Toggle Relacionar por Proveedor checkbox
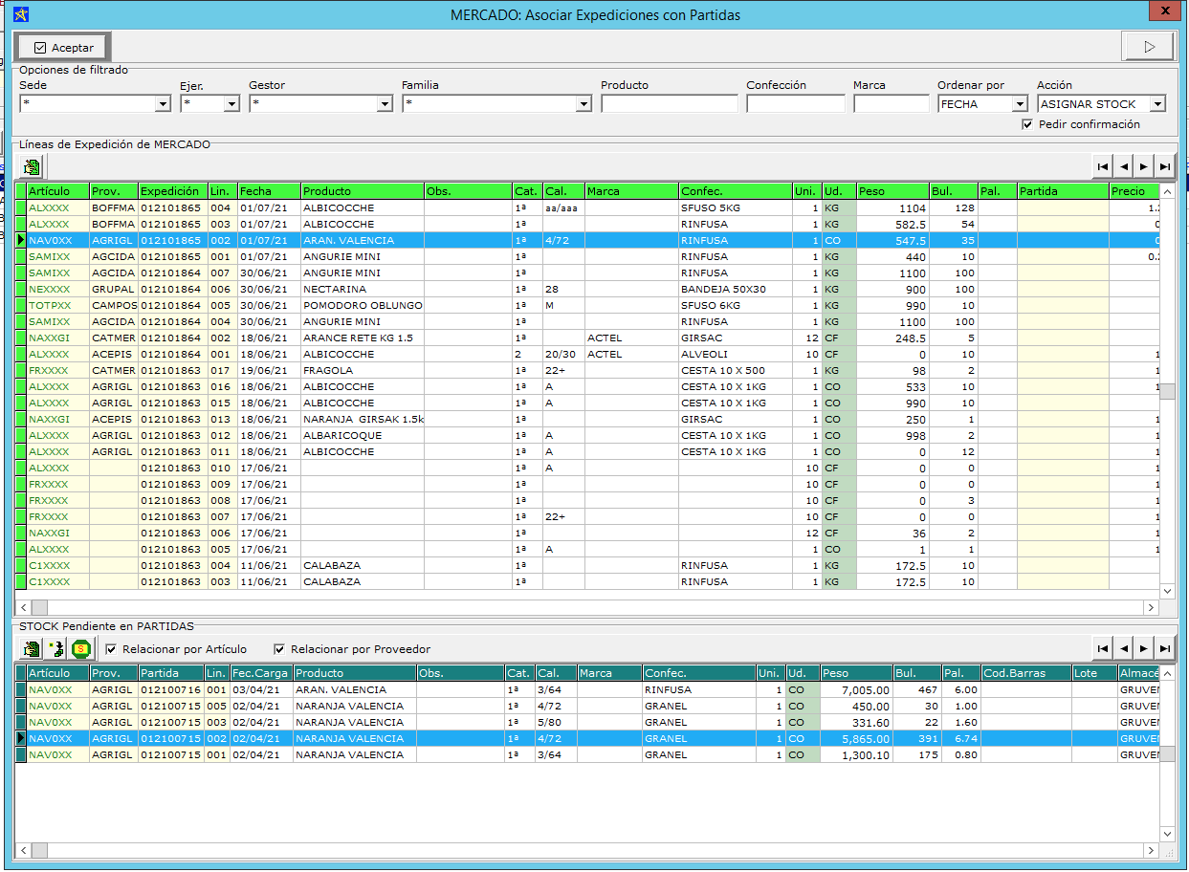The height and width of the screenshot is (872, 1189). pyautogui.click(x=279, y=649)
